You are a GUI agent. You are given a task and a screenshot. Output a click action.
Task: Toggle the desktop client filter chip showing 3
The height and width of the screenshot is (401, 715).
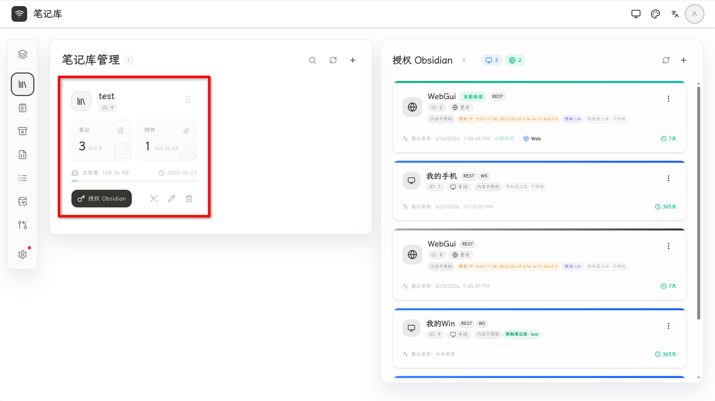(x=491, y=60)
